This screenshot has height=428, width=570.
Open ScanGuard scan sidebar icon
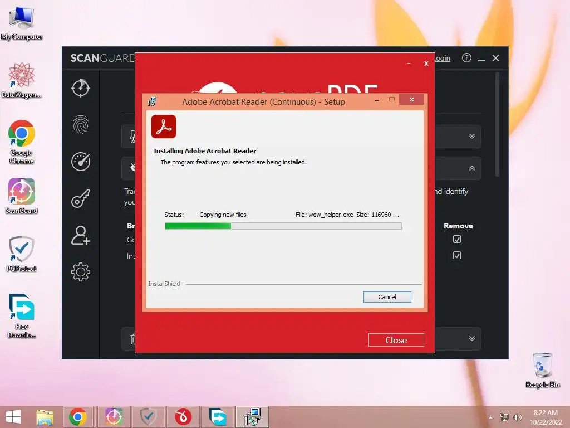tap(80, 88)
